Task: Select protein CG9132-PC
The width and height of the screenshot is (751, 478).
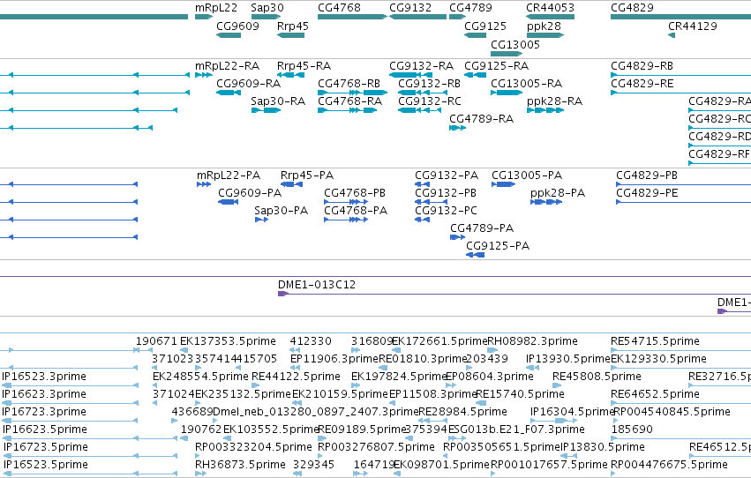Action: pyautogui.click(x=422, y=220)
